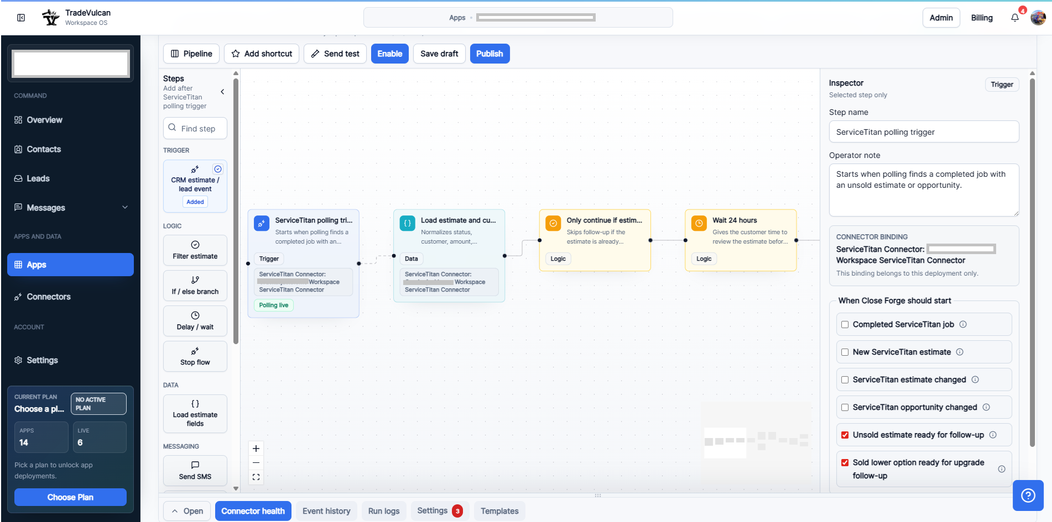
Task: Add the Filter estimate step
Action: [x=195, y=250]
